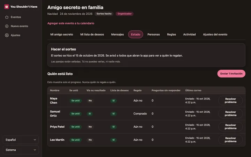Image resolution: width=251 pixels, height=157 pixels.
Task: Click Resolver problema for Samuel Ortiz
Action: [x=230, y=114]
